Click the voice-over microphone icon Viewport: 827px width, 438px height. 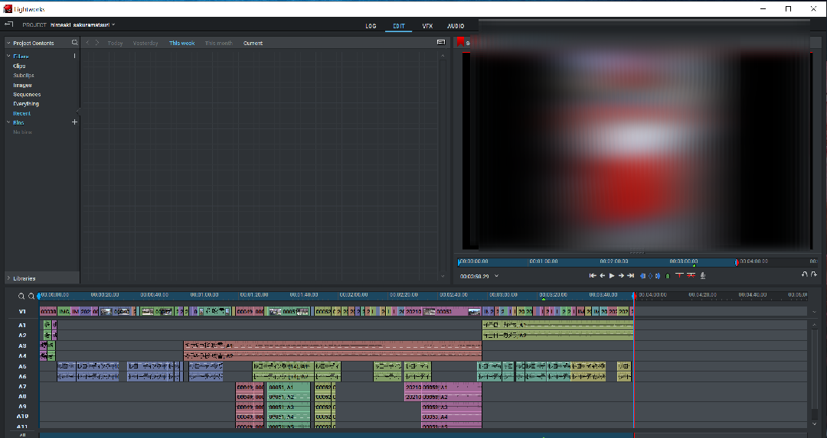click(x=703, y=275)
